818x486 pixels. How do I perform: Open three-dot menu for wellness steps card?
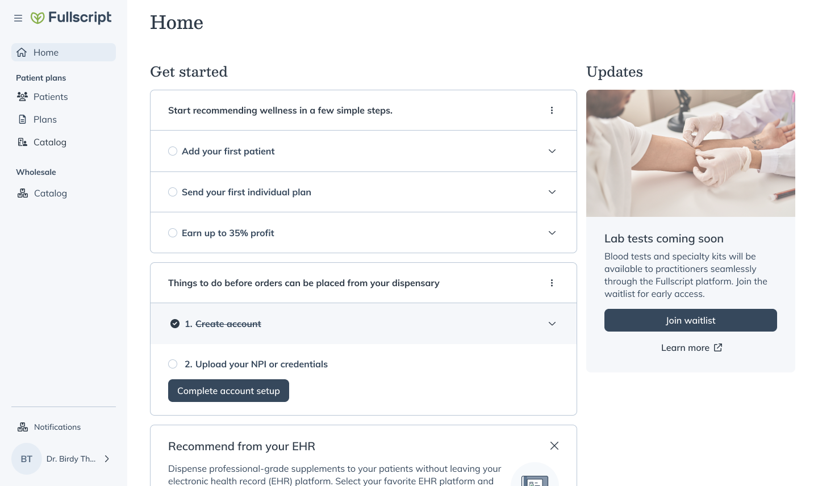pos(552,110)
